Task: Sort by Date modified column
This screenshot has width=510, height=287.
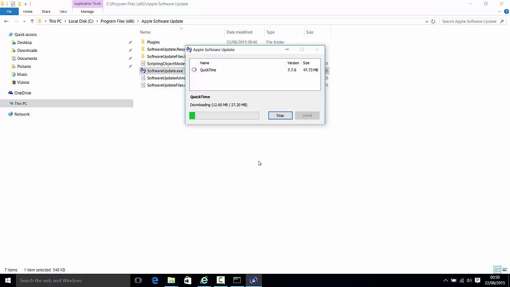Action: point(239,32)
